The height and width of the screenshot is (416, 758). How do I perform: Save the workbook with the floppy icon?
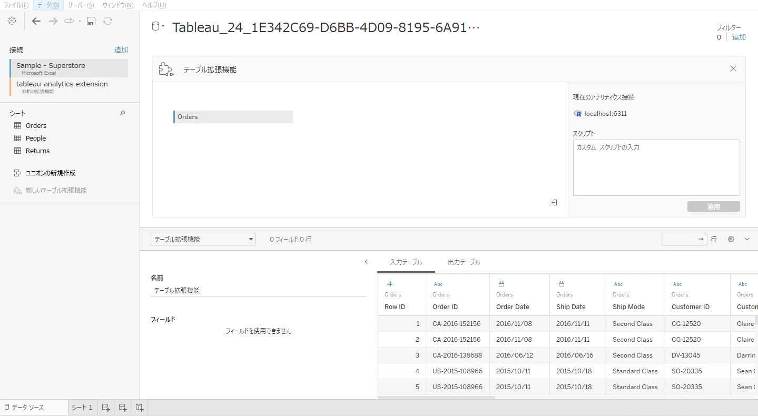coord(91,21)
